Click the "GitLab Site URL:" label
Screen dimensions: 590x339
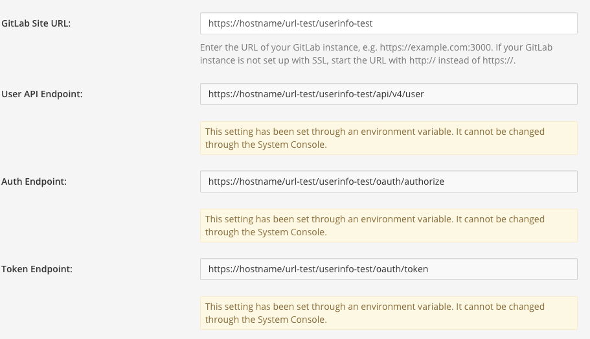(x=36, y=23)
